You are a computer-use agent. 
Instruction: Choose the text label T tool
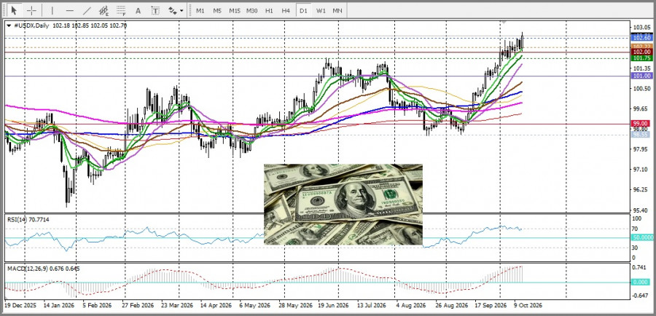pyautogui.click(x=155, y=10)
